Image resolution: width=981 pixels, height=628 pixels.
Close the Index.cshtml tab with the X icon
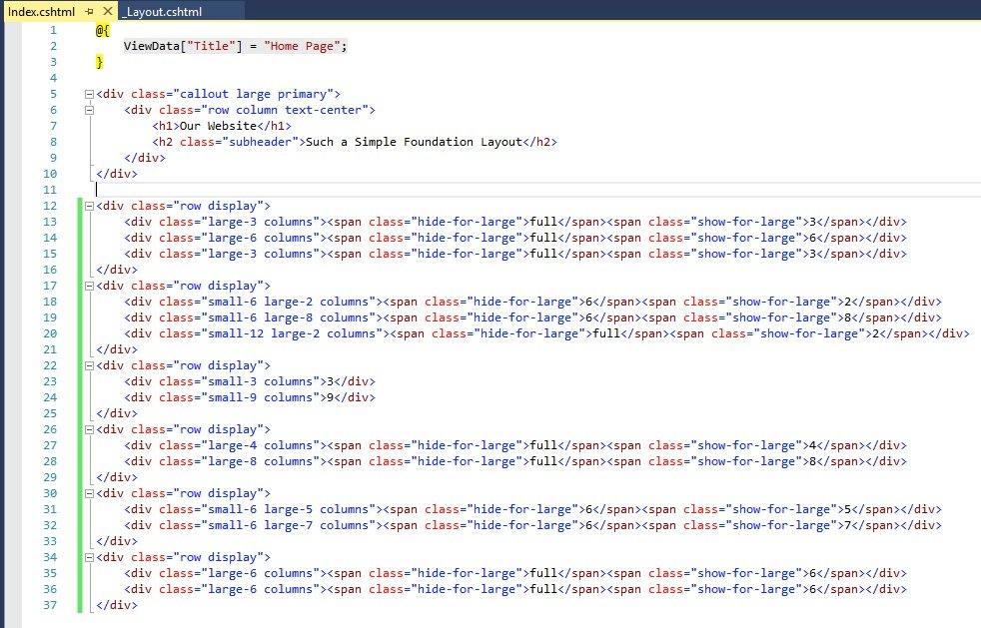[x=109, y=10]
